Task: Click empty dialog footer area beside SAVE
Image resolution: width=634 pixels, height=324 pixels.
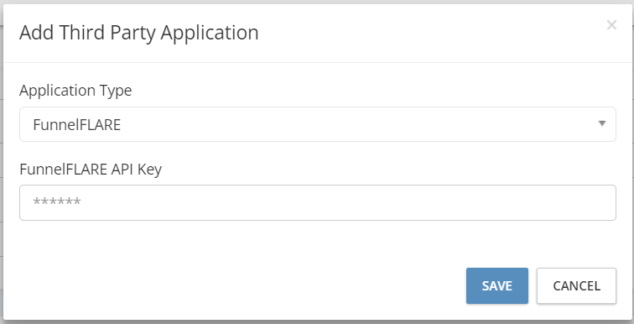Action: (242, 285)
